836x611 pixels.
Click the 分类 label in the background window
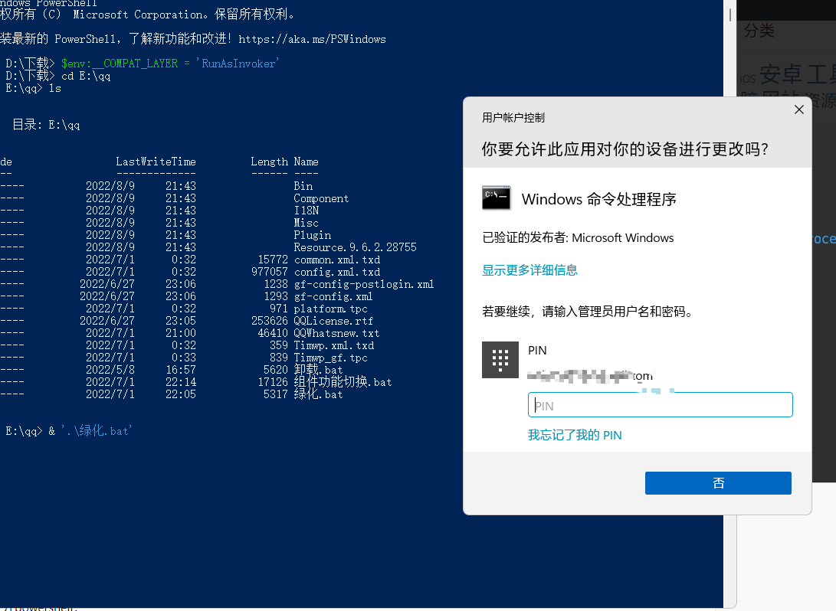(x=759, y=31)
